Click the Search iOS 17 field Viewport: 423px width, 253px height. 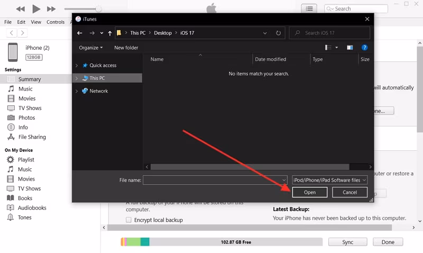(329, 33)
